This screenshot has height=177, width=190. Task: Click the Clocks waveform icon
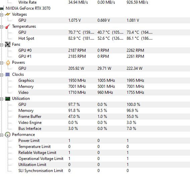tap(7, 74)
